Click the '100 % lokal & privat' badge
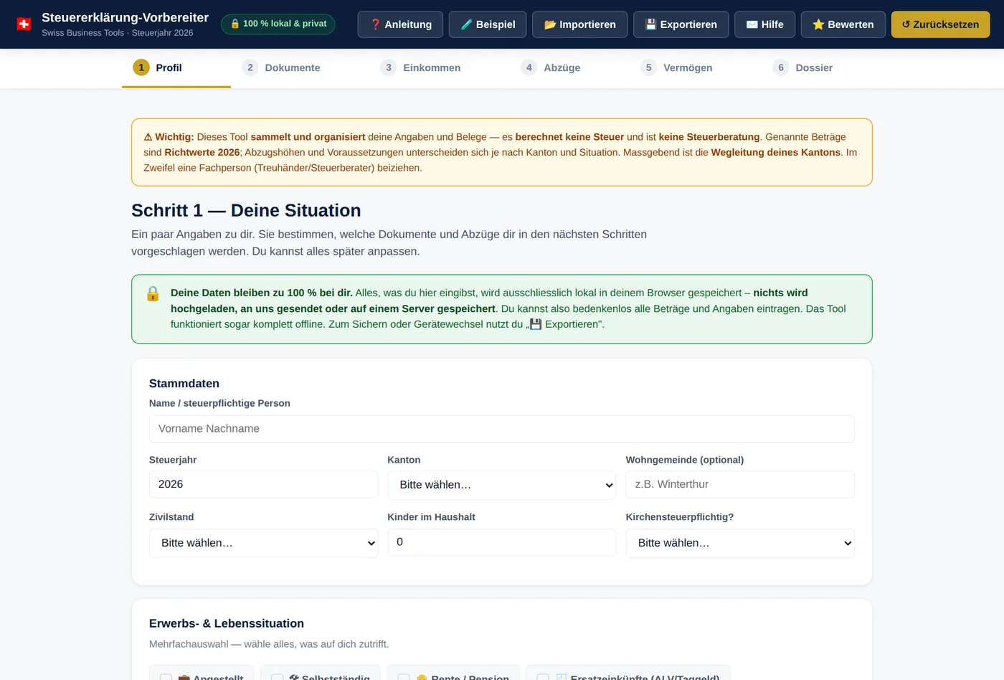Viewport: 1004px width, 680px height. click(x=278, y=24)
